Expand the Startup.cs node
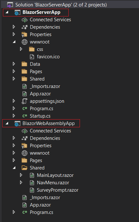 point(14,116)
